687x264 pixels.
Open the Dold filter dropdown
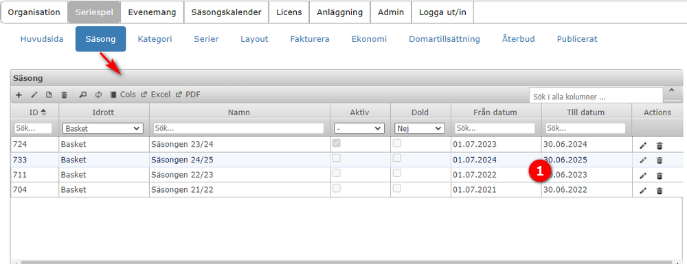click(420, 128)
